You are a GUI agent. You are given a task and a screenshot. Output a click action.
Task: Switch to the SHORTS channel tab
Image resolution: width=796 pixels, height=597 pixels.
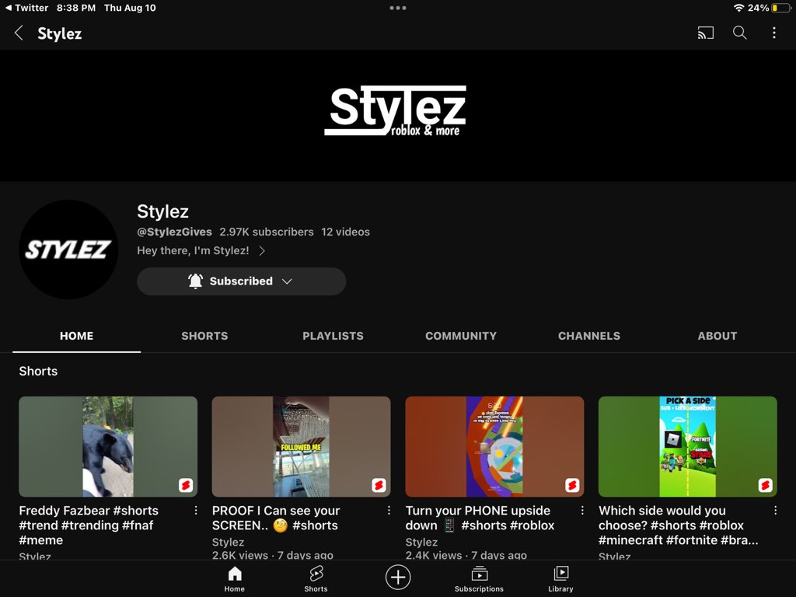204,336
